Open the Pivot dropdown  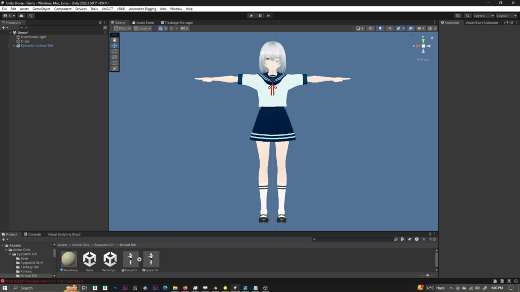pyautogui.click(x=122, y=28)
